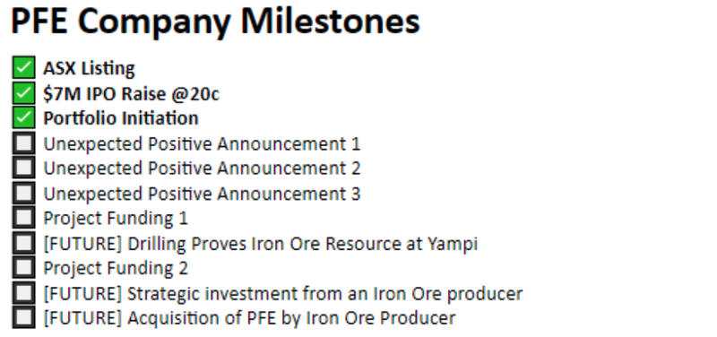The image size is (717, 337).
Task: Click the Project Funding 1 text label
Action: [116, 218]
